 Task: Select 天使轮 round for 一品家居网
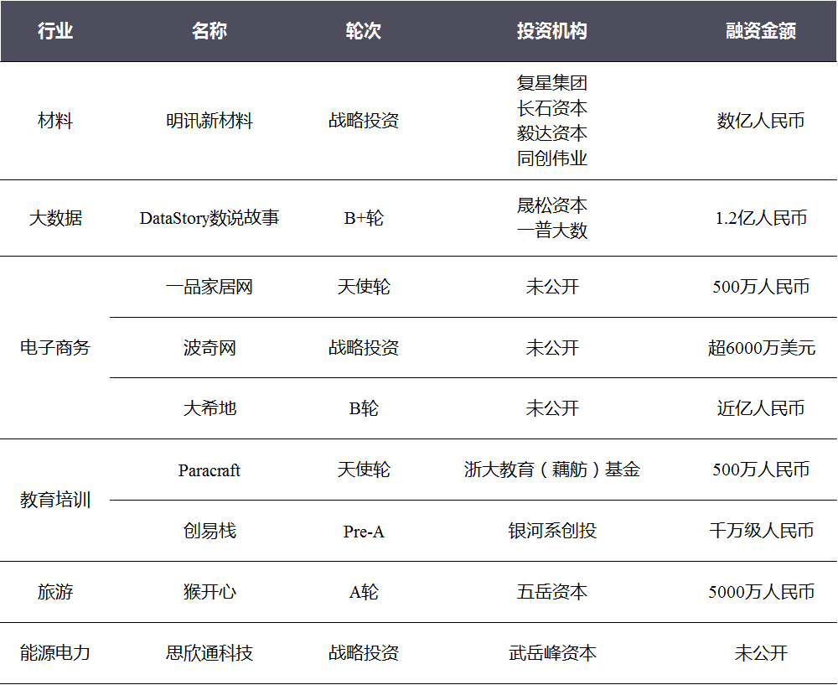click(364, 287)
